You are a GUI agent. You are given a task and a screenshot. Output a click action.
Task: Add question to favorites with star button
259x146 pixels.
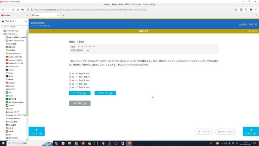coord(225,131)
